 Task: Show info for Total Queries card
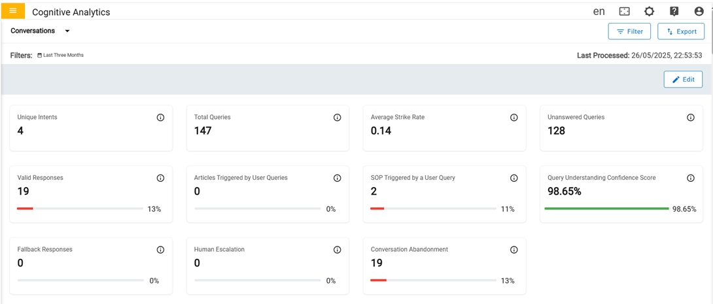(x=337, y=118)
